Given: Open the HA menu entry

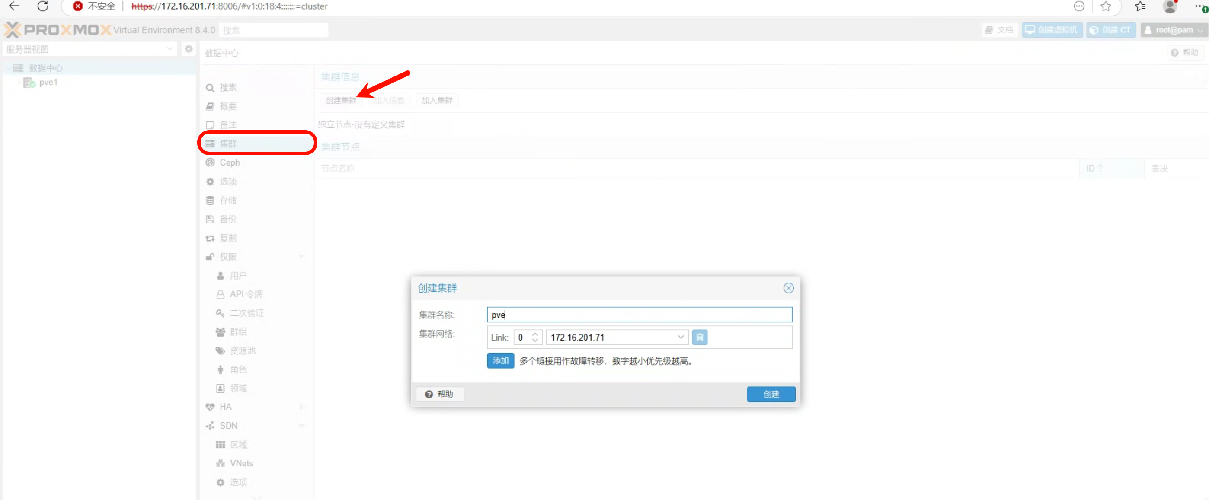Looking at the screenshot, I should click(225, 407).
